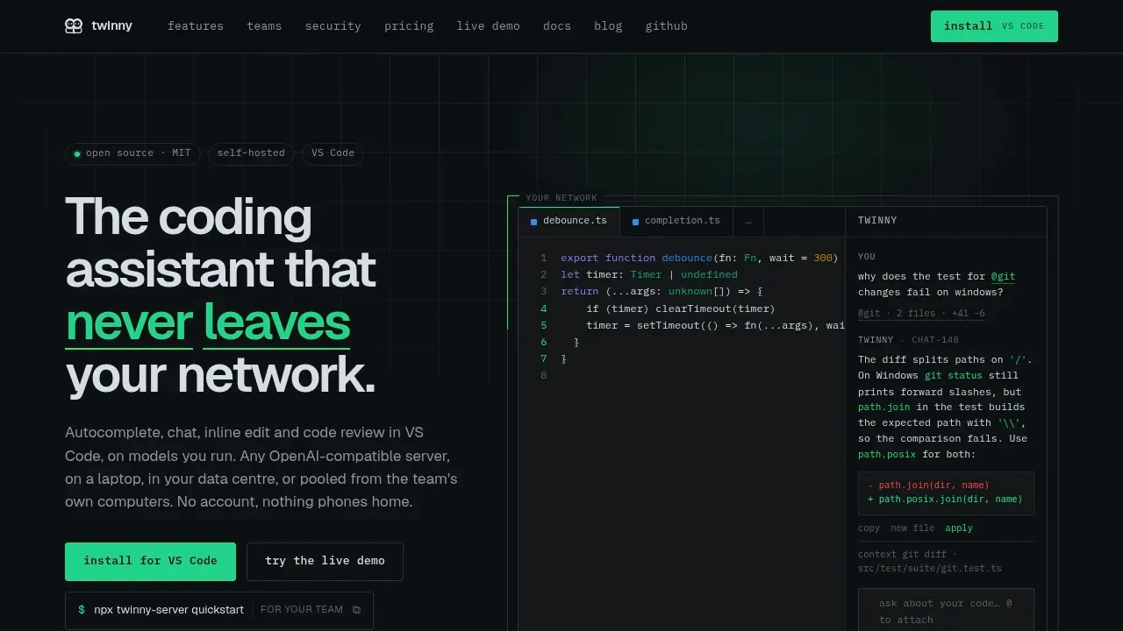Screen dimensions: 1123x631
Task: Click install VS CODE header button
Action: (x=994, y=26)
